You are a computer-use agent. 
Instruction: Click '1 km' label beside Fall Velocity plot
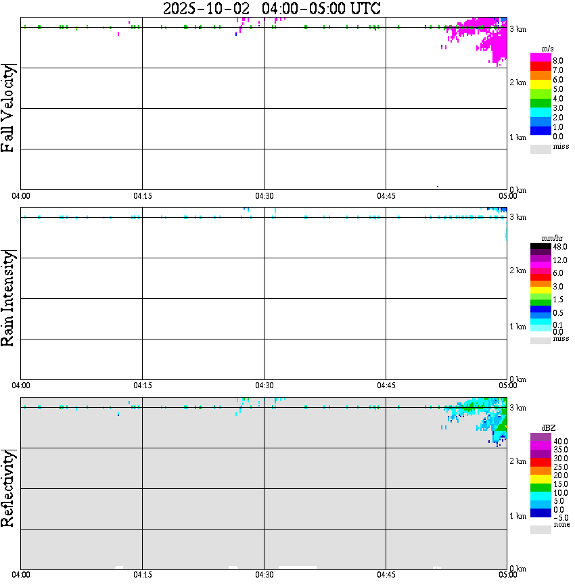(518, 137)
